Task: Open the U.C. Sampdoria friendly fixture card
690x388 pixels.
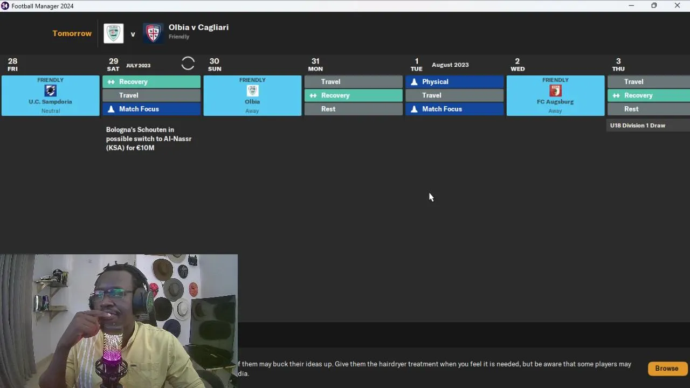Action: 50,95
